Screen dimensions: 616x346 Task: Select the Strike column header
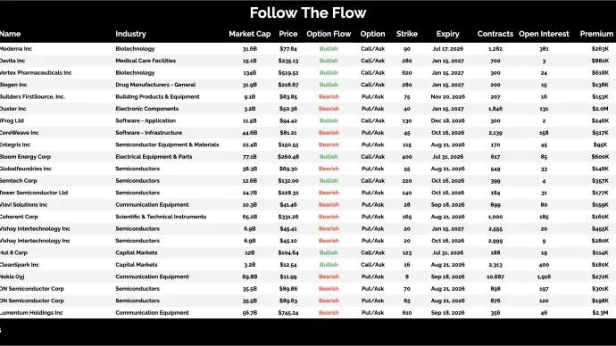click(406, 34)
